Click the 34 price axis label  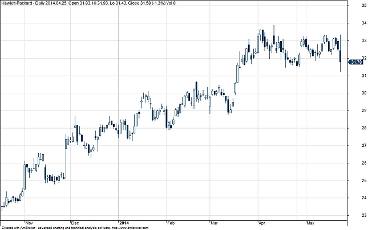coord(364,23)
